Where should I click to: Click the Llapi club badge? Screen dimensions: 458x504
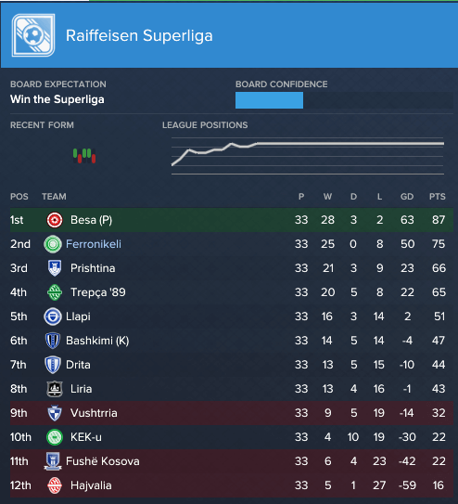coord(52,317)
